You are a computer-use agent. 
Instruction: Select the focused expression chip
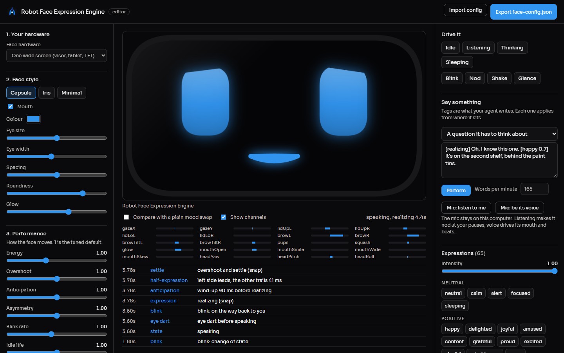pyautogui.click(x=521, y=293)
